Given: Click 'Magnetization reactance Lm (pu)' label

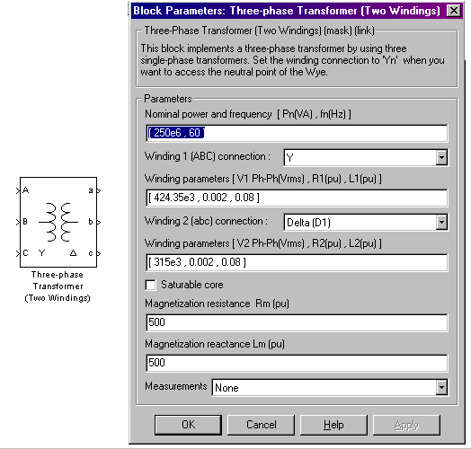Looking at the screenshot, I should click(215, 344).
